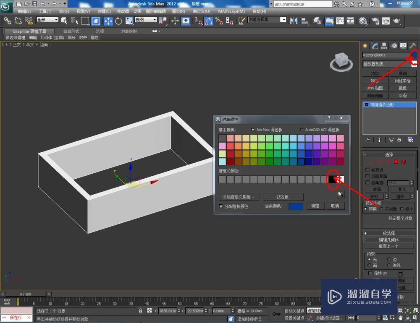The image size is (420, 323).
Task: Click the Render Setup icon
Action: pyautogui.click(x=375, y=20)
